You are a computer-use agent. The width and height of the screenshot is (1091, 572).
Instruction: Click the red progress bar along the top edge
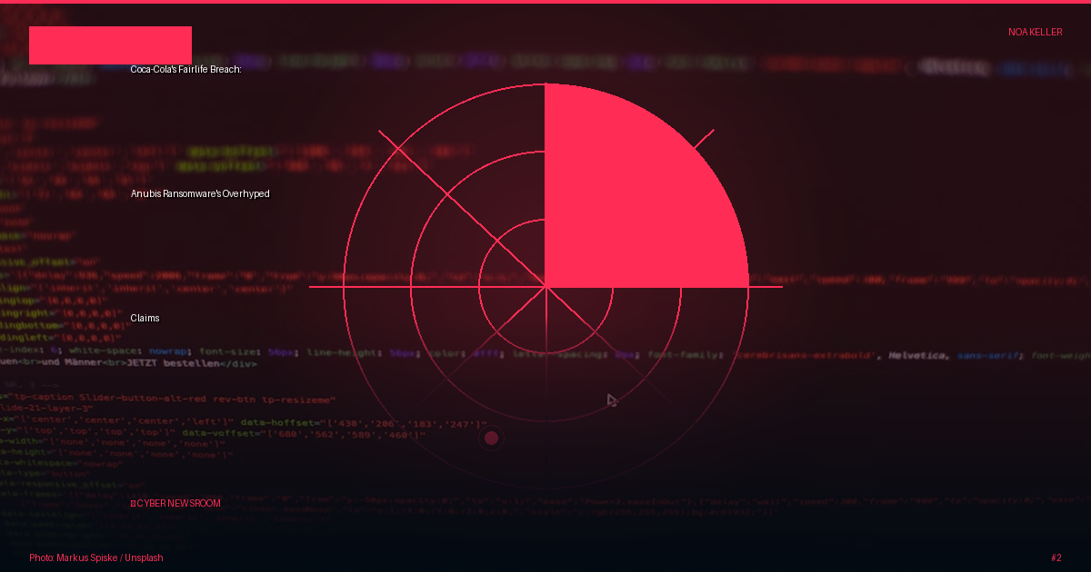pyautogui.click(x=545, y=2)
